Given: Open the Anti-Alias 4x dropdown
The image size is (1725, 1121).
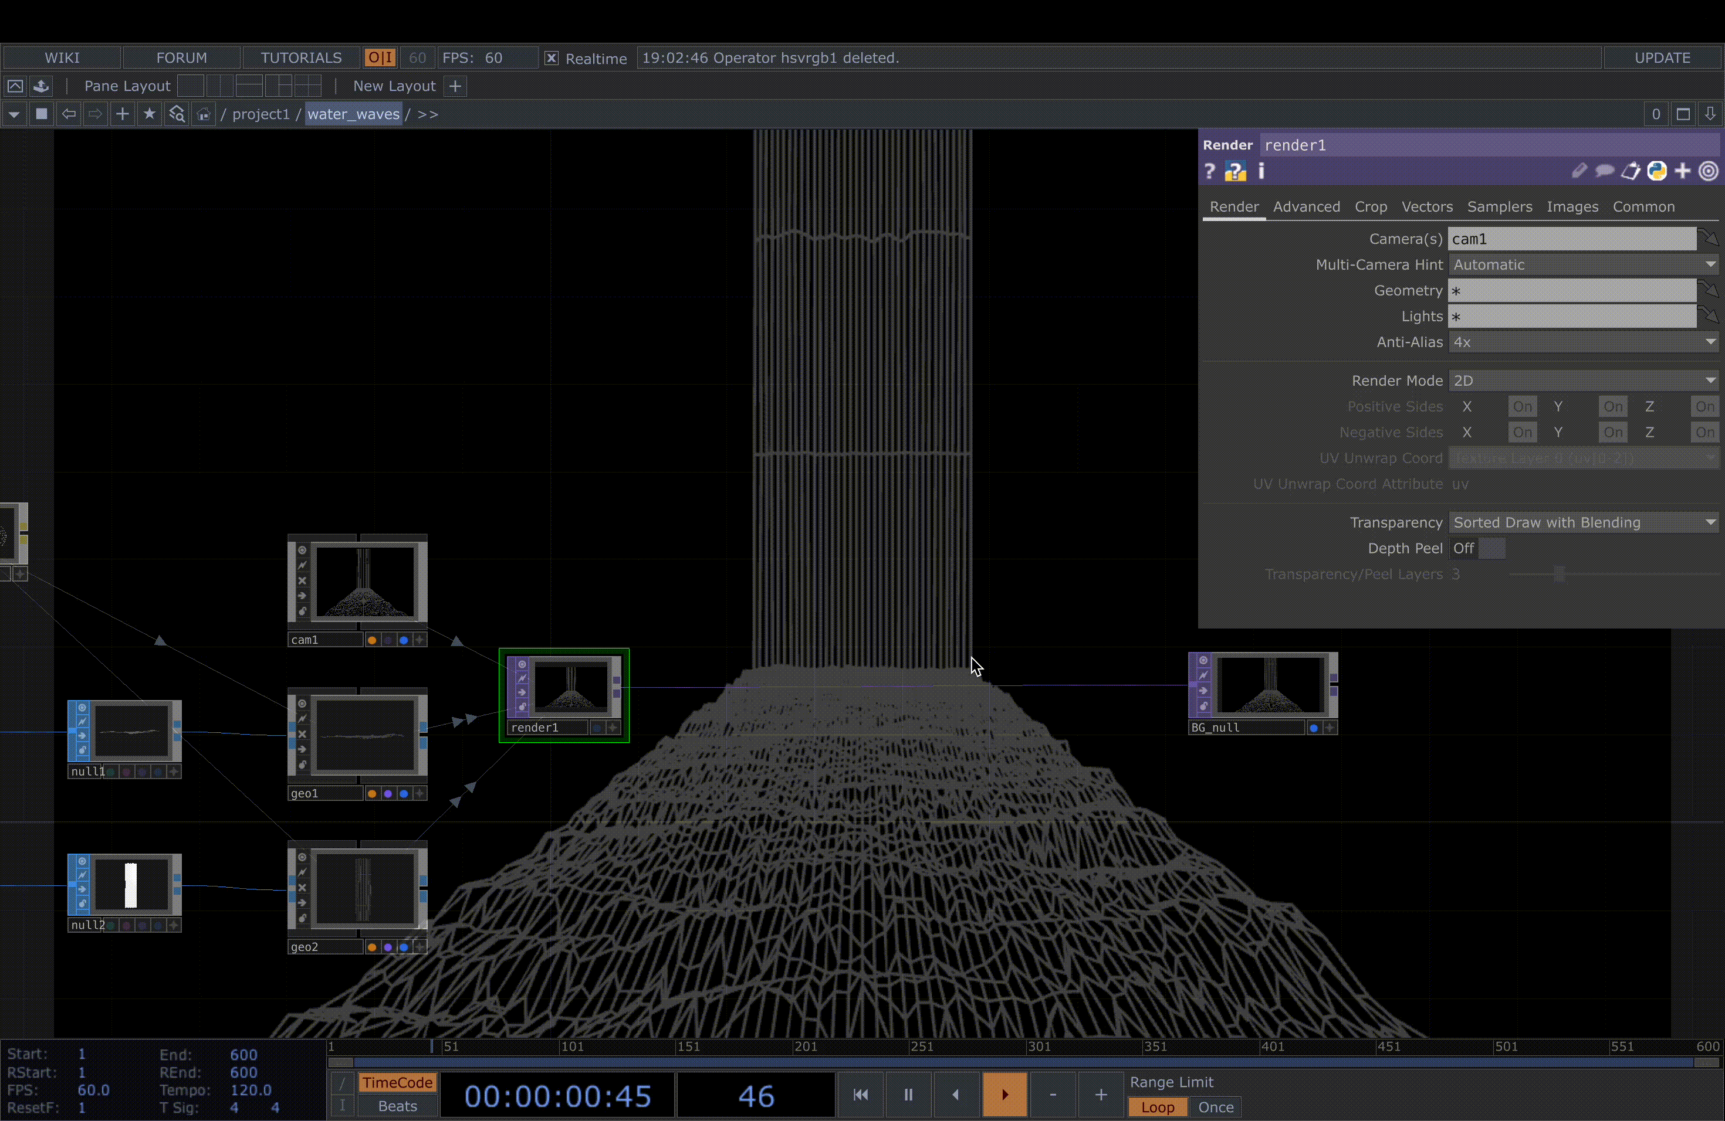Looking at the screenshot, I should point(1583,342).
